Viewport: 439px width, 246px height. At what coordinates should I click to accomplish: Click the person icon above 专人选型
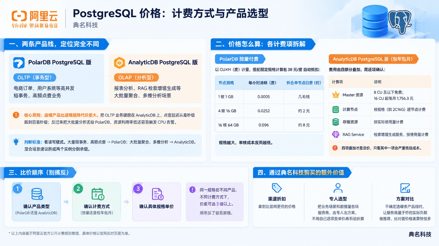click(338, 188)
